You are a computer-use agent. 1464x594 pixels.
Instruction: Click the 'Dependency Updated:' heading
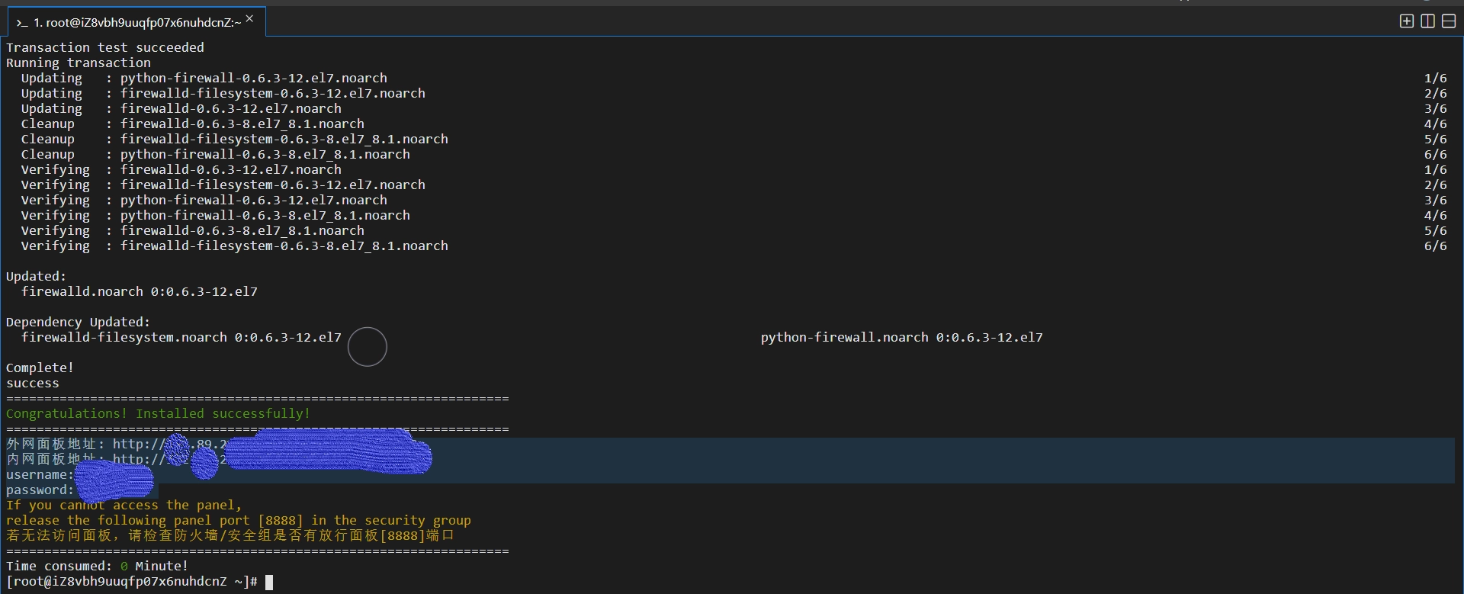click(x=79, y=322)
